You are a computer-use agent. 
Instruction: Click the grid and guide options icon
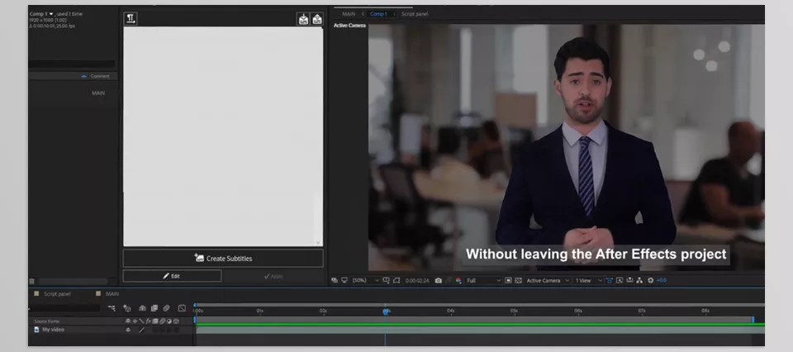tap(387, 280)
